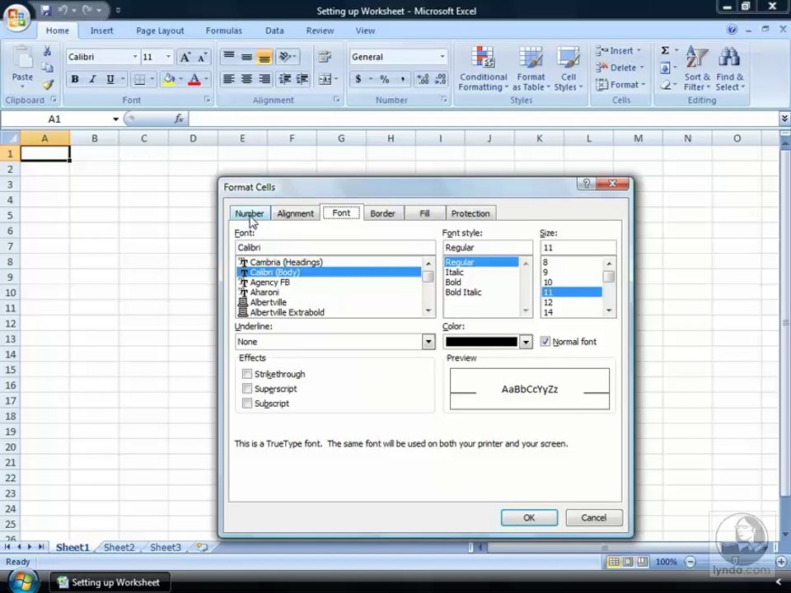Click the Increase Indent icon

tap(302, 79)
